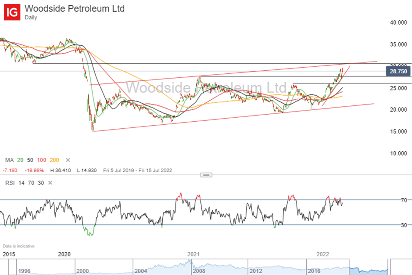The height and width of the screenshot is (275, 412).
Task: Click the MA indicator label
Action: (x=10, y=160)
